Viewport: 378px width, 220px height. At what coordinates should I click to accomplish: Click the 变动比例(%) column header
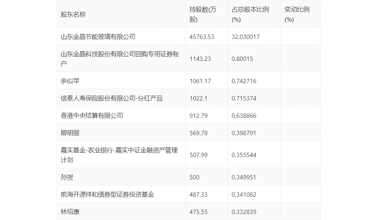297,14
